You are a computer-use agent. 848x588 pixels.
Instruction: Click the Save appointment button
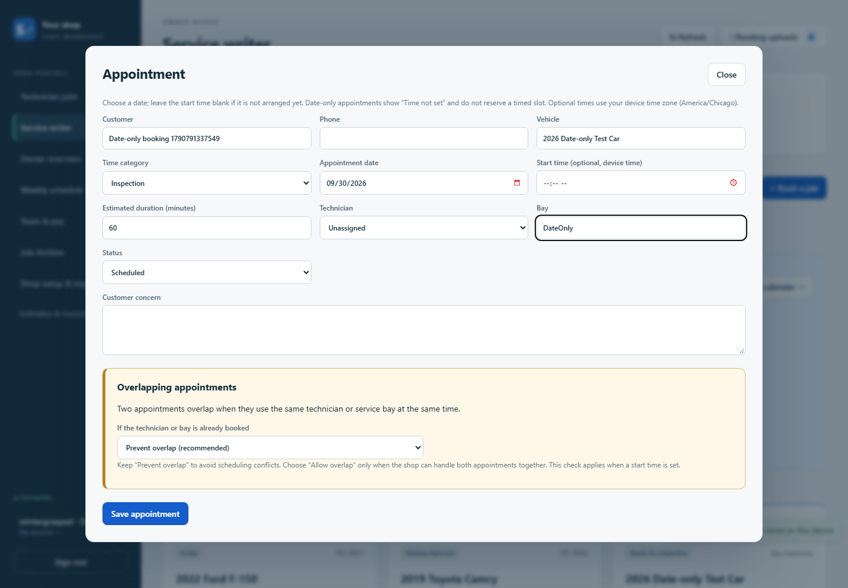(x=145, y=514)
